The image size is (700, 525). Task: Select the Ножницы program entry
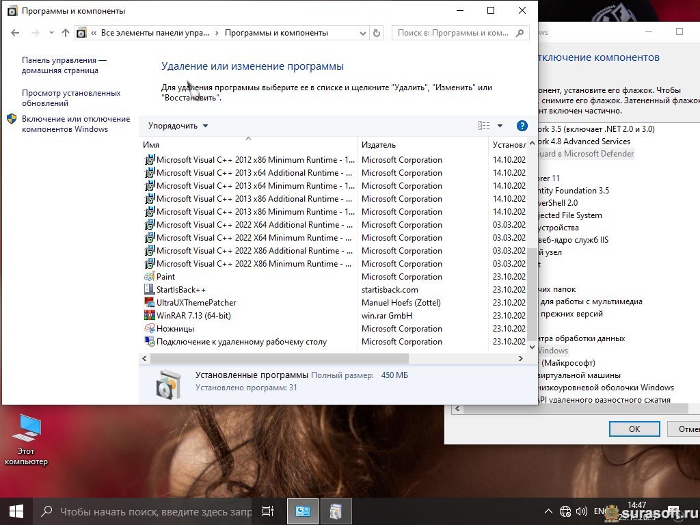pos(175,329)
